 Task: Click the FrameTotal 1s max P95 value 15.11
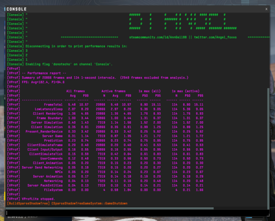(156, 104)
